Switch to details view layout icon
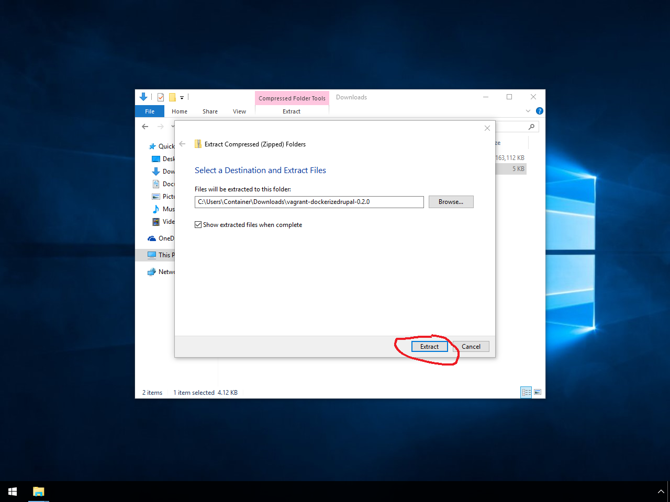The image size is (670, 502). point(526,392)
